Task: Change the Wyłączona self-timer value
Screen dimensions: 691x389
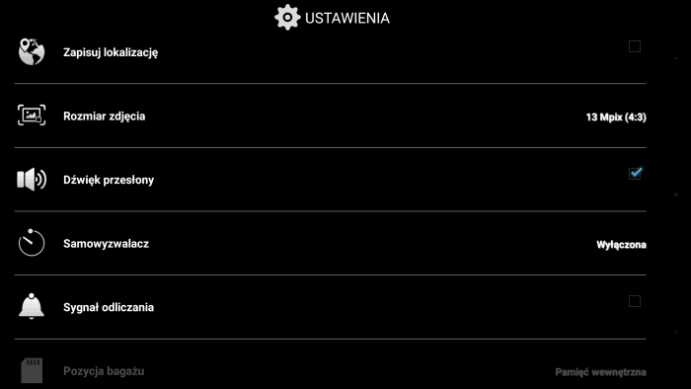Action: 621,245
